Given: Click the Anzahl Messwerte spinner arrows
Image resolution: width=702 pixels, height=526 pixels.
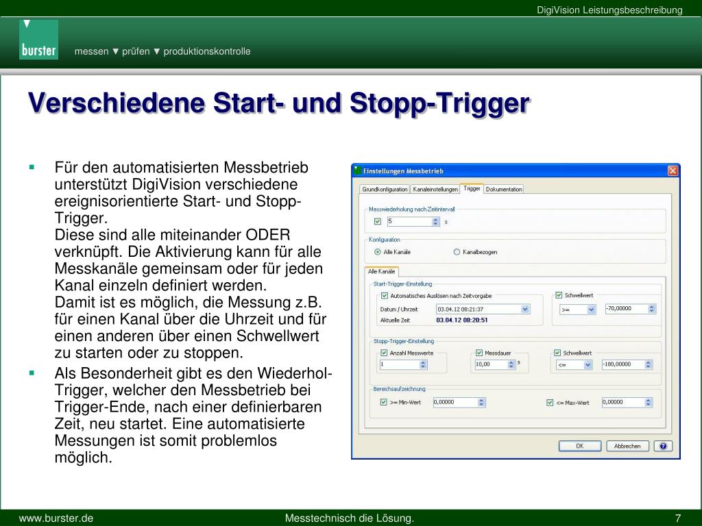Looking at the screenshot, I should click(423, 364).
